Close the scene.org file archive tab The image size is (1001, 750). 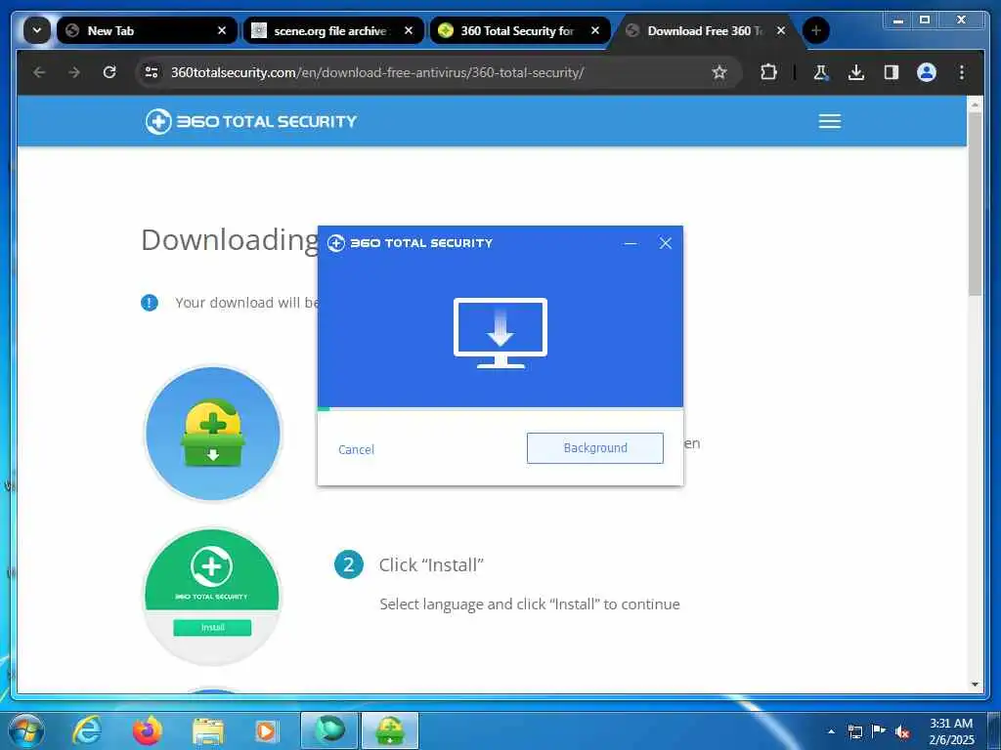(409, 30)
